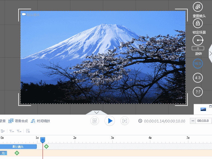Click the insert-time timeline toolbar icon
This screenshot has width=212, height=159.
click(19, 131)
